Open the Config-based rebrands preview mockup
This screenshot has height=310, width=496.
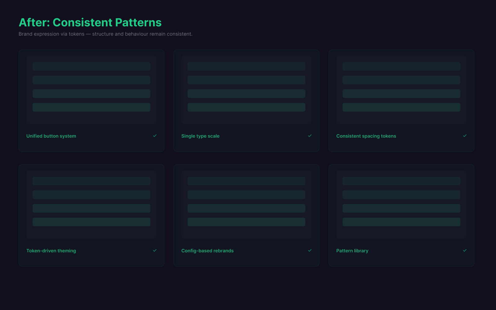[246, 205]
